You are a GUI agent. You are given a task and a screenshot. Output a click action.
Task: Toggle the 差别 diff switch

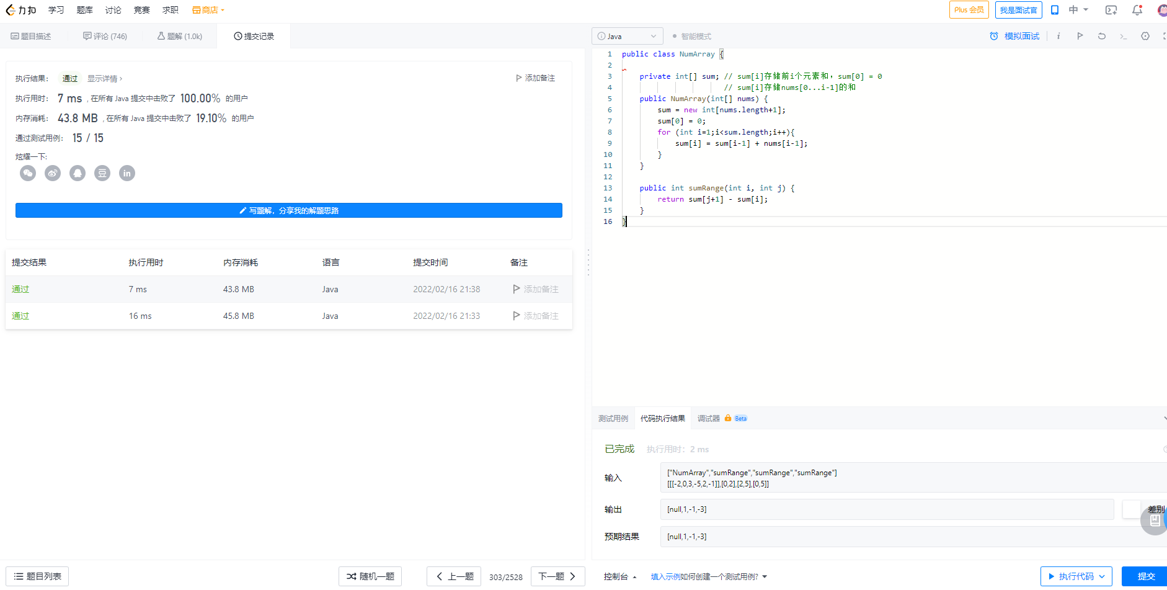pos(1132,509)
